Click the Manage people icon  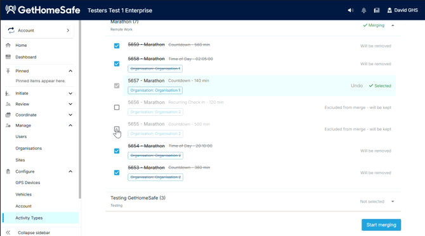tap(8, 125)
